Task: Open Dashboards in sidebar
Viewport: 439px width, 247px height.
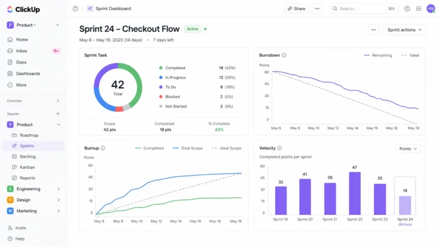Action: (x=33, y=73)
